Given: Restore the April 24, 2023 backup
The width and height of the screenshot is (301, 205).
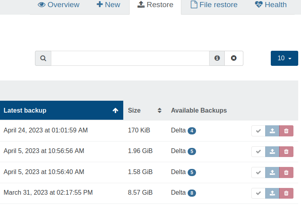Looking at the screenshot, I should pos(272,131).
